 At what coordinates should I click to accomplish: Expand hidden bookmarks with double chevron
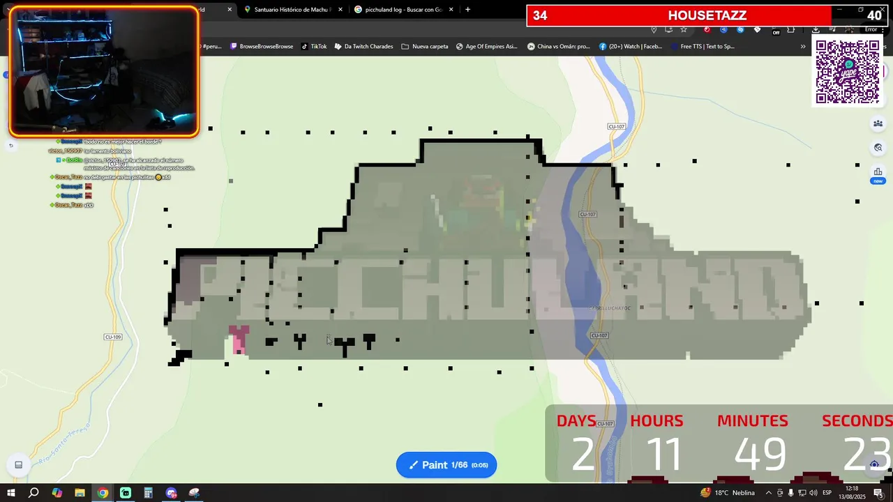click(803, 47)
